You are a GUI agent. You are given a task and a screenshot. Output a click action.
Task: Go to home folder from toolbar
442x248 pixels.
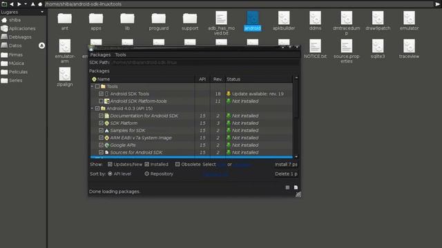coord(40,4)
